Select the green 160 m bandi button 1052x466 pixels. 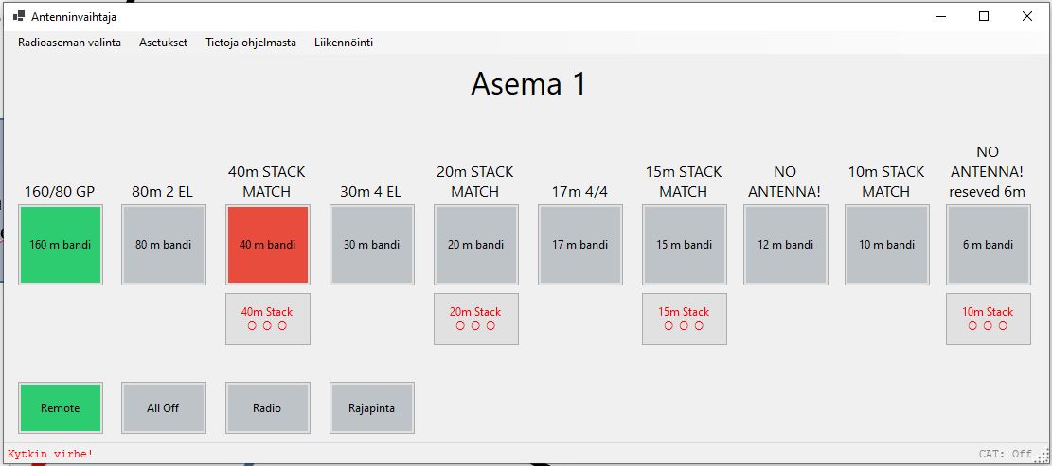pos(61,245)
